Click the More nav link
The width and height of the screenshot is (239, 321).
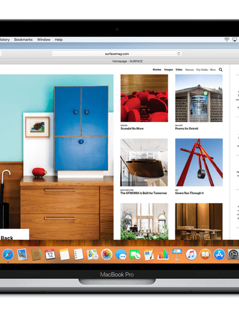(x=213, y=70)
